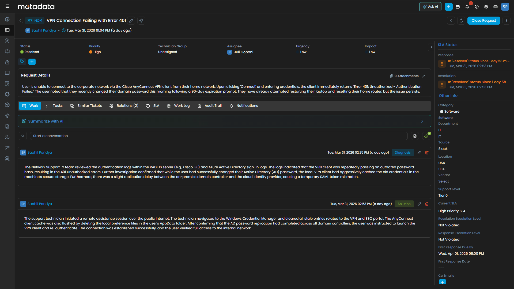
Task: Open the Vendor Select dropdown
Action: click(444, 181)
